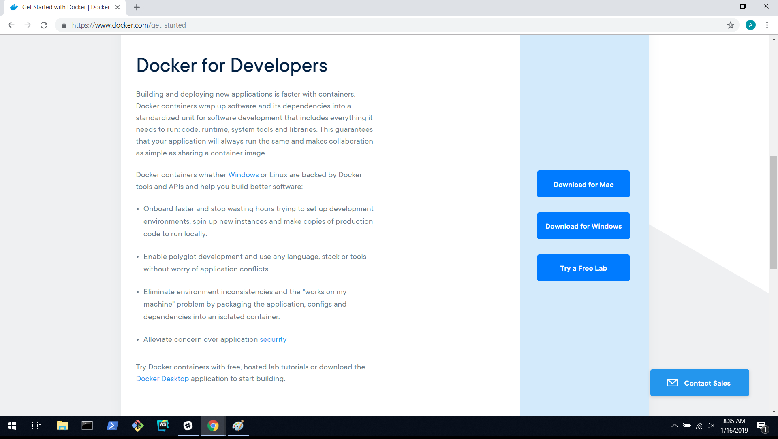778x439 pixels.
Task: Open the Docker Desktop link
Action: (x=162, y=379)
